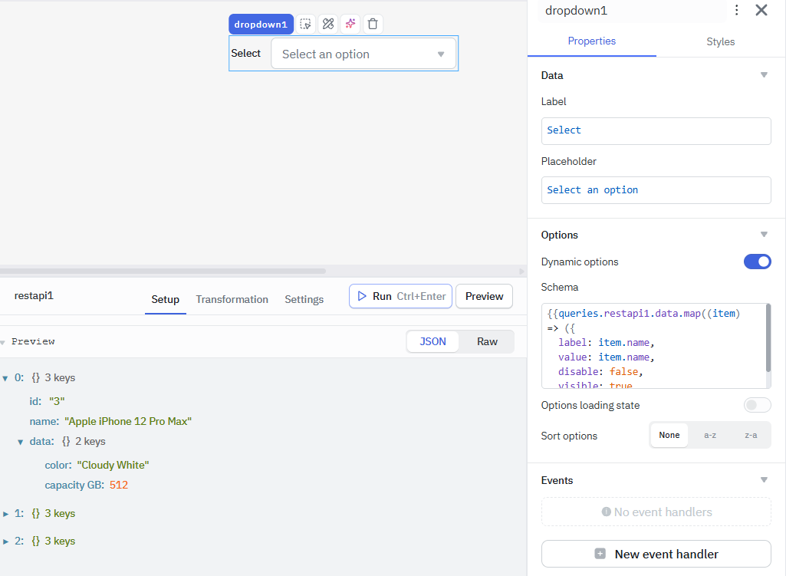Image resolution: width=786 pixels, height=576 pixels.
Task: Disable the Dynamic options toggle
Action: tap(757, 262)
